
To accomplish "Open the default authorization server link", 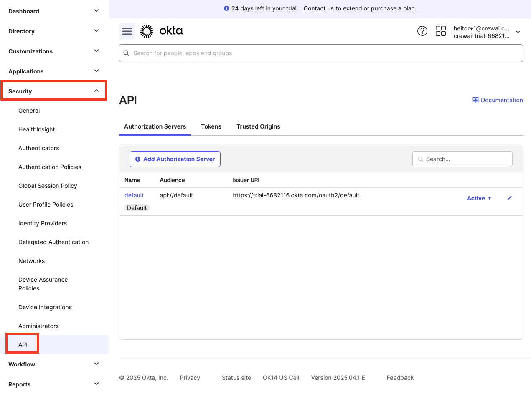I will (134, 195).
